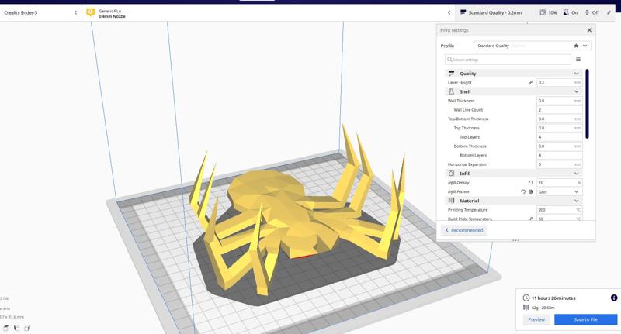Viewport: 621px width, 334px height.
Task: Click the Search settings input field
Action: (x=508, y=60)
